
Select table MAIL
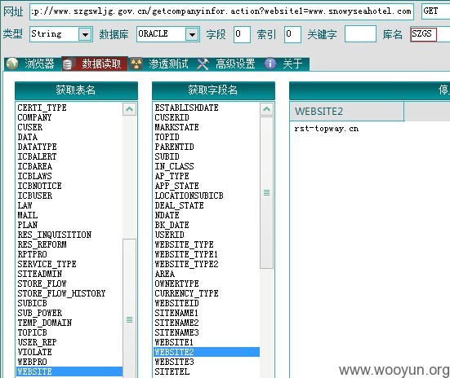[28, 215]
